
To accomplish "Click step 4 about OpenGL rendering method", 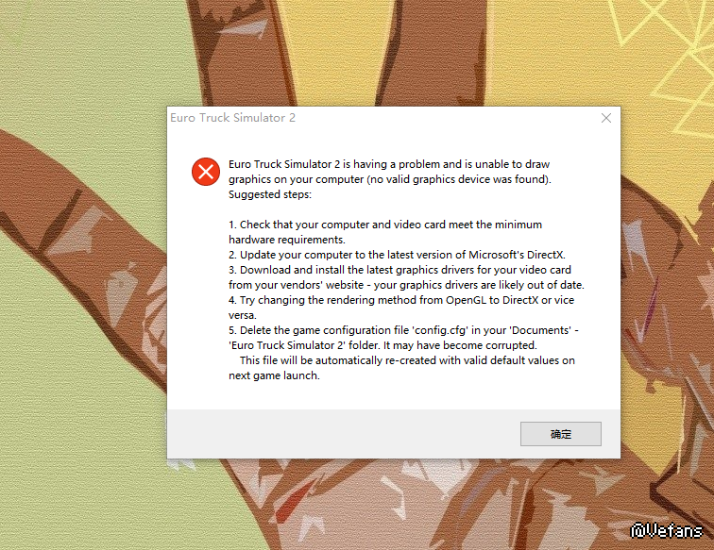I will pos(401,300).
